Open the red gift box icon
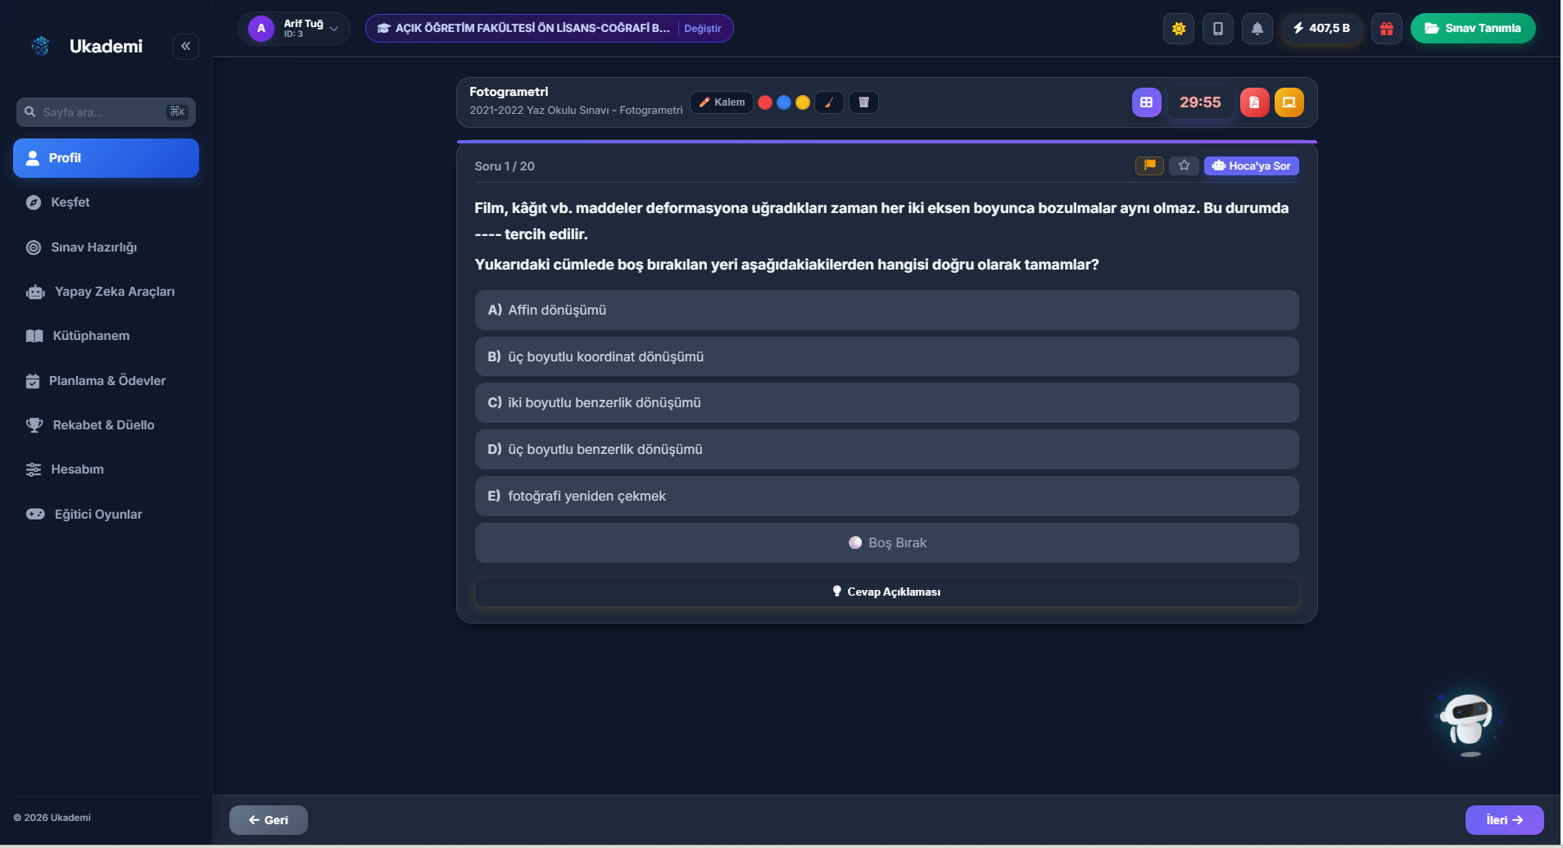Screen dimensions: 1563x848 click(1387, 29)
